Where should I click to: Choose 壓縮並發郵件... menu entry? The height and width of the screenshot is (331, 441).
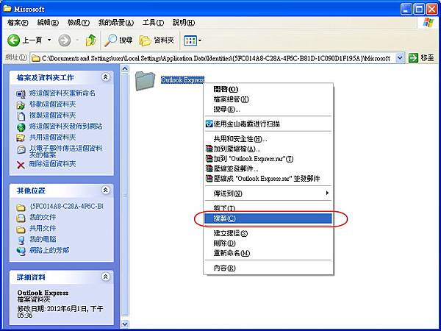pyautogui.click(x=268, y=168)
